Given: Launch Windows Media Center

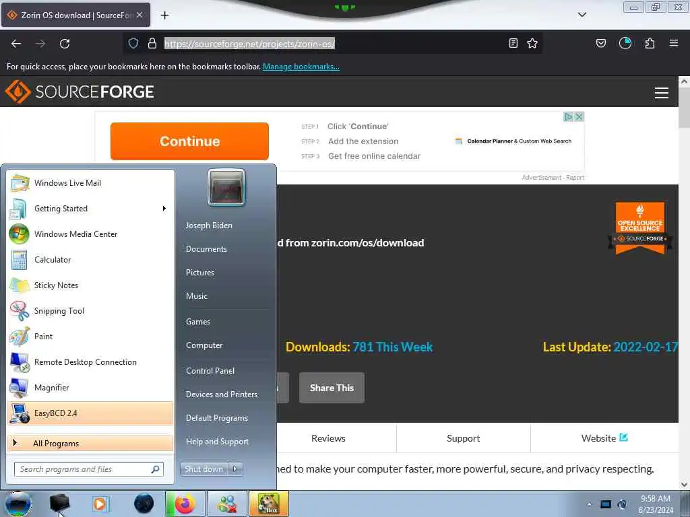Looking at the screenshot, I should point(90,234).
